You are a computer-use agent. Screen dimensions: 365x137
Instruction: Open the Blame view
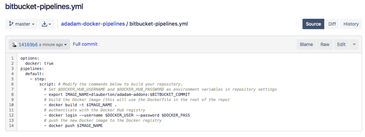click(306, 44)
